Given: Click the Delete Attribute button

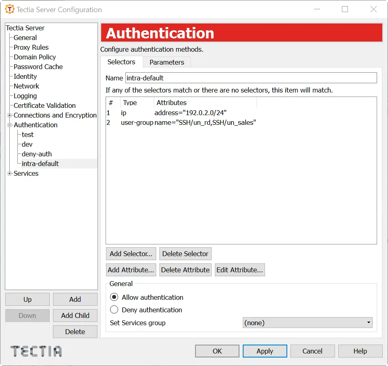Looking at the screenshot, I should tap(185, 269).
